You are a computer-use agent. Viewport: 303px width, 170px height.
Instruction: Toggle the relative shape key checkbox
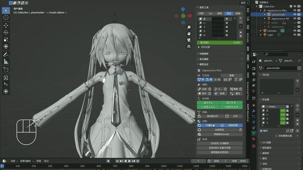pos(261,131)
